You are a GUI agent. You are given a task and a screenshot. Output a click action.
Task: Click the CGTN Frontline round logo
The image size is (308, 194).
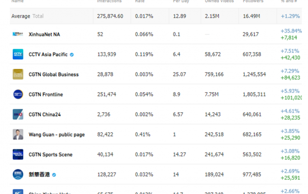tap(18, 94)
